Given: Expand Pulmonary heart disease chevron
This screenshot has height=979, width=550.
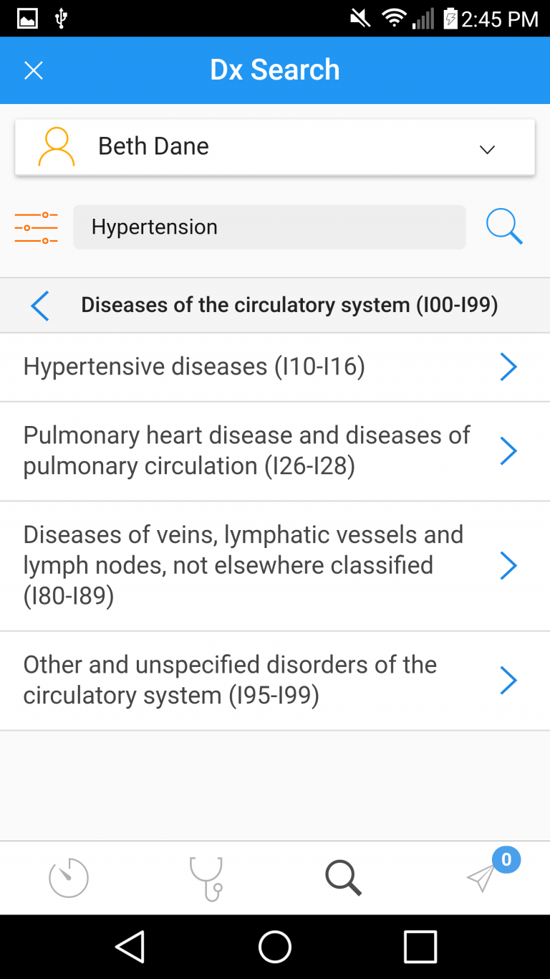Looking at the screenshot, I should coord(508,451).
